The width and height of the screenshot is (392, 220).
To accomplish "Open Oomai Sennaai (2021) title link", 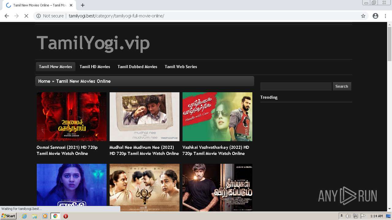I will [x=67, y=150].
